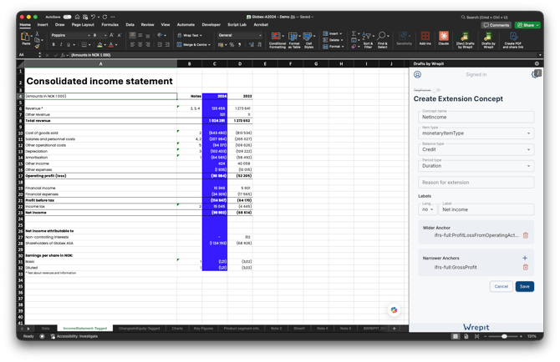Viewport: 560px width, 362px height.
Task: Click the Add-ins ribbon icon
Action: (425, 38)
